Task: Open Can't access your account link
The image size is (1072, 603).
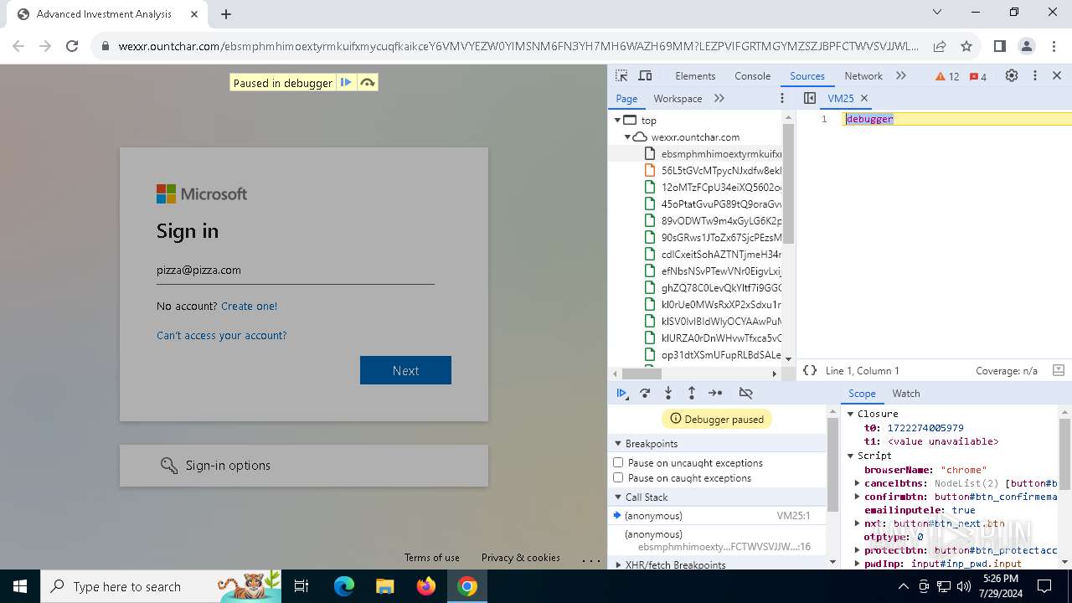Action: click(x=222, y=335)
